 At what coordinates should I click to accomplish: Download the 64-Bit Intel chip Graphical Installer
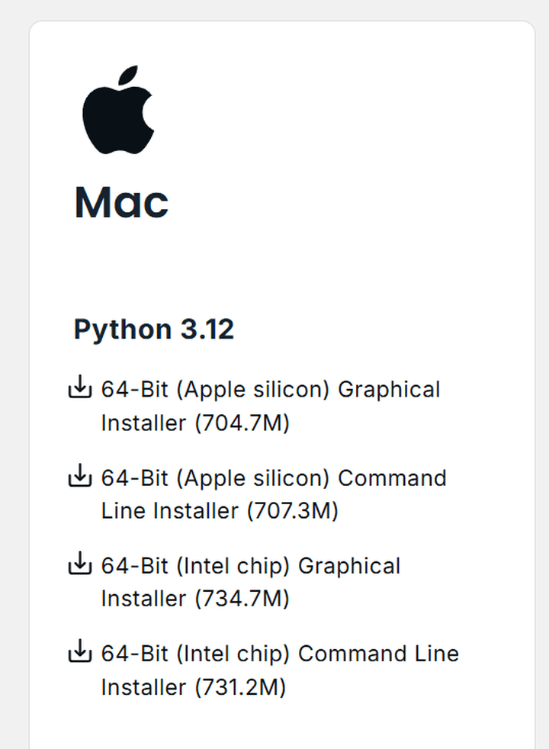point(251,566)
